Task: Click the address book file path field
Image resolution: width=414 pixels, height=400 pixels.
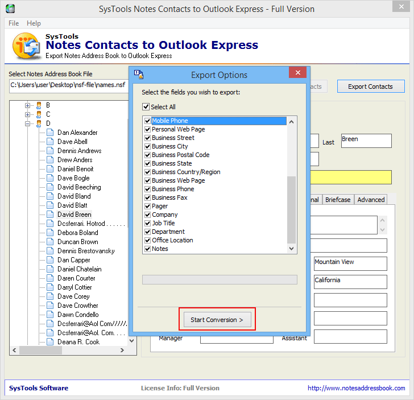Action: click(x=69, y=86)
